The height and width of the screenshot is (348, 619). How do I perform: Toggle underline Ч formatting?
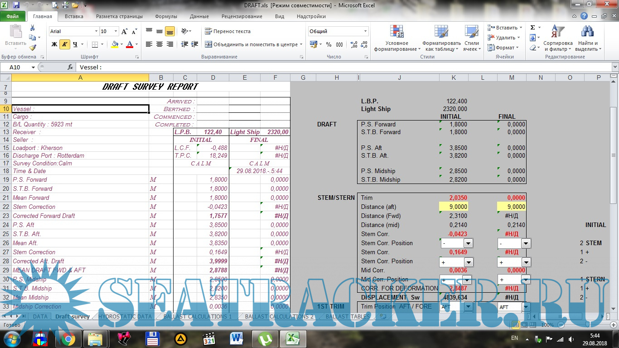point(75,44)
